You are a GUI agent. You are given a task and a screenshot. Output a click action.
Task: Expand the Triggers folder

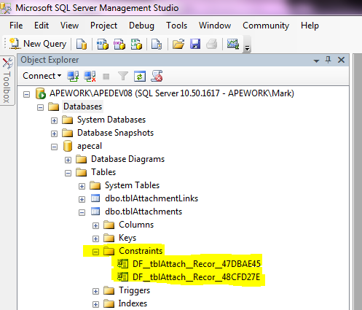tap(95, 291)
